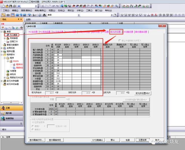Click 定时器 T points cell 512
This screenshot has height=150, width=185.
click(x=58, y=73)
